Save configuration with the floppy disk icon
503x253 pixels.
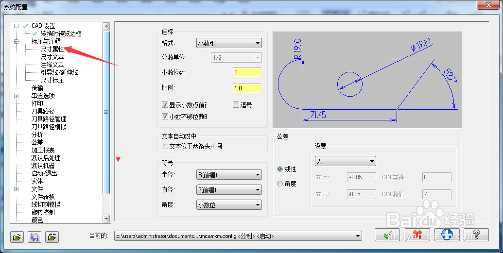(x=35, y=237)
